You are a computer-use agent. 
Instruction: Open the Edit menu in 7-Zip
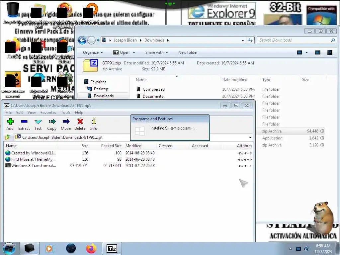click(x=20, y=113)
